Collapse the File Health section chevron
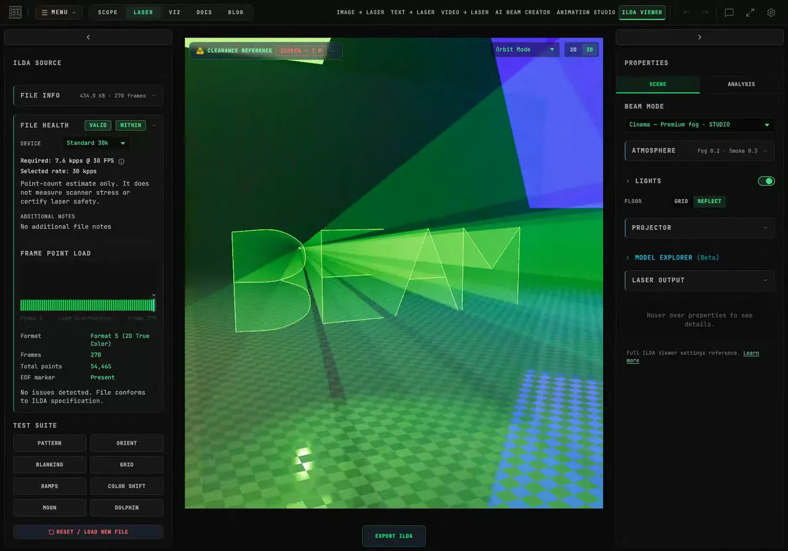Viewport: 788px width, 551px height. (x=153, y=125)
